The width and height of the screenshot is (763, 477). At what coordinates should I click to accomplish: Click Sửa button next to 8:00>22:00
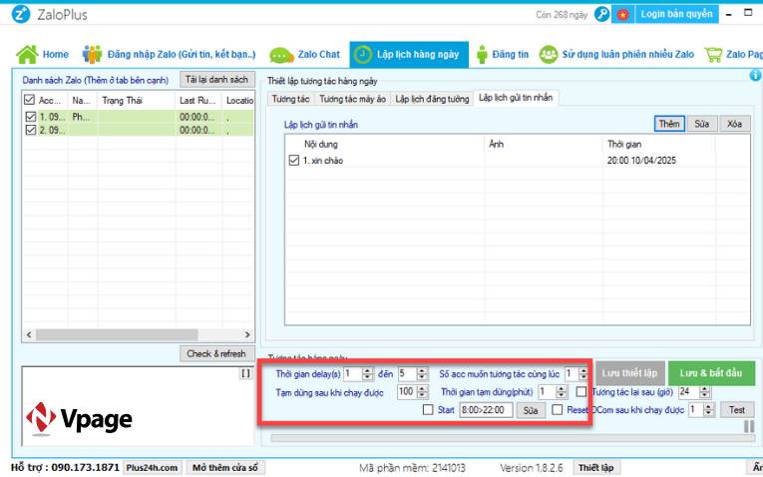click(x=531, y=410)
